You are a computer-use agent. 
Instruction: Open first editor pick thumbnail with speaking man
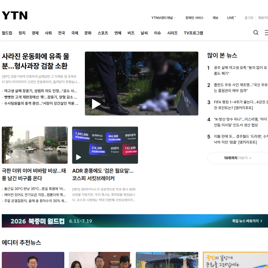pos(33,260)
